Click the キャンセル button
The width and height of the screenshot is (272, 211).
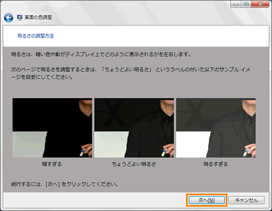(x=246, y=200)
